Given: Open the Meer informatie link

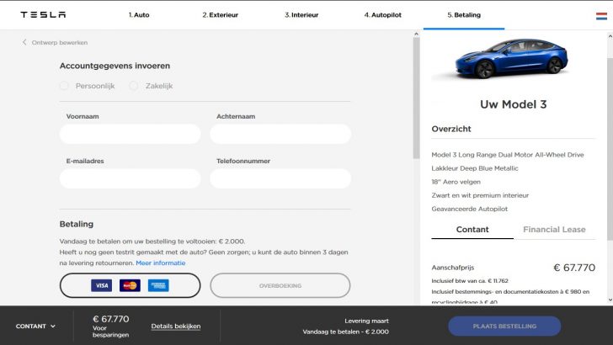Looking at the screenshot, I should tap(161, 263).
